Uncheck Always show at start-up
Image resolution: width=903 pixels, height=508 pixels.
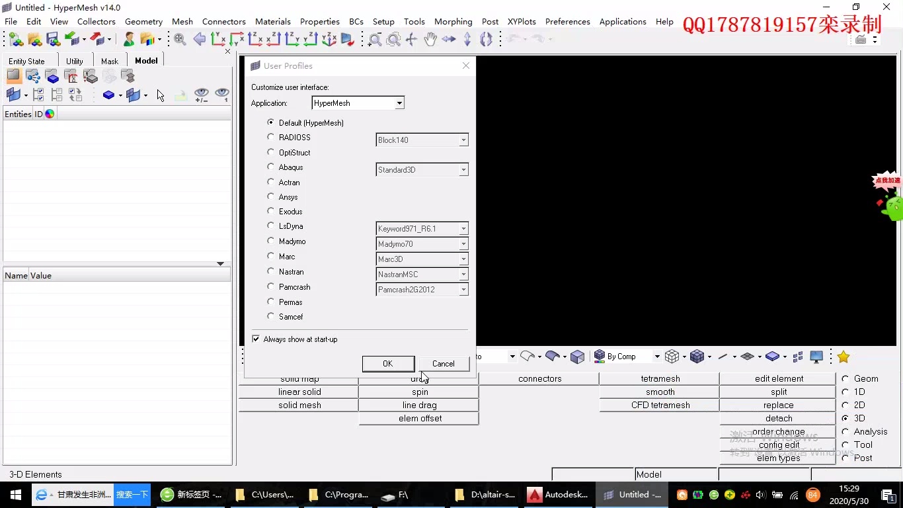coord(256,339)
